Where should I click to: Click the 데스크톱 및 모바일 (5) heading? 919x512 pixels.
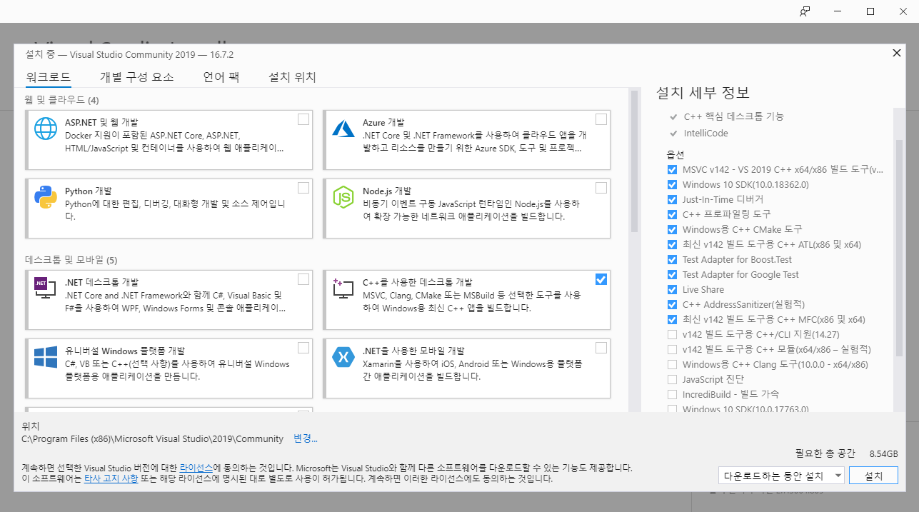point(71,259)
